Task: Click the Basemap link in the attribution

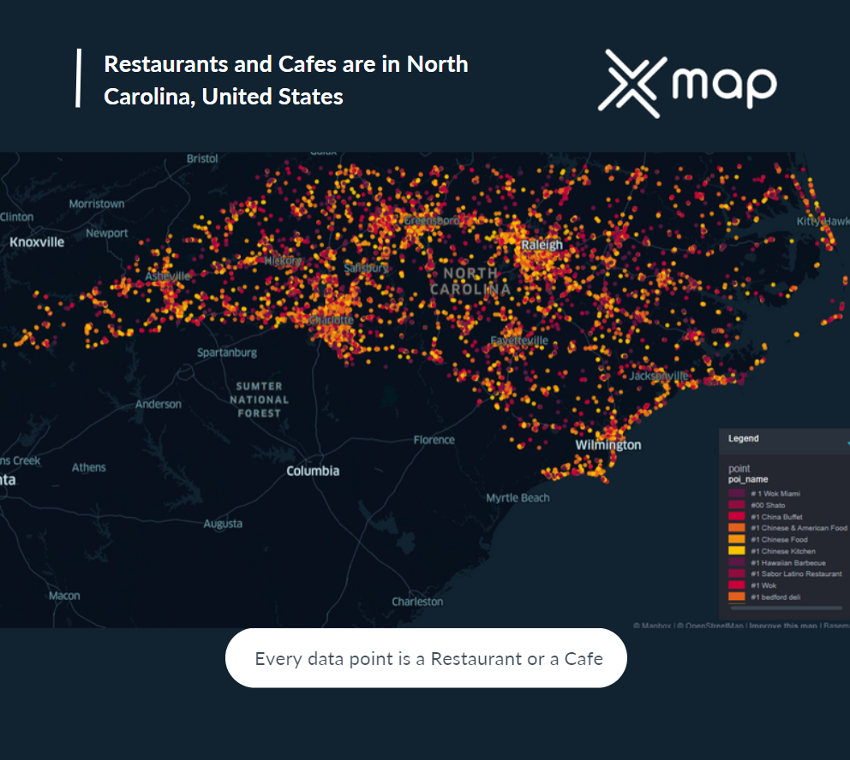Action: 838,626
